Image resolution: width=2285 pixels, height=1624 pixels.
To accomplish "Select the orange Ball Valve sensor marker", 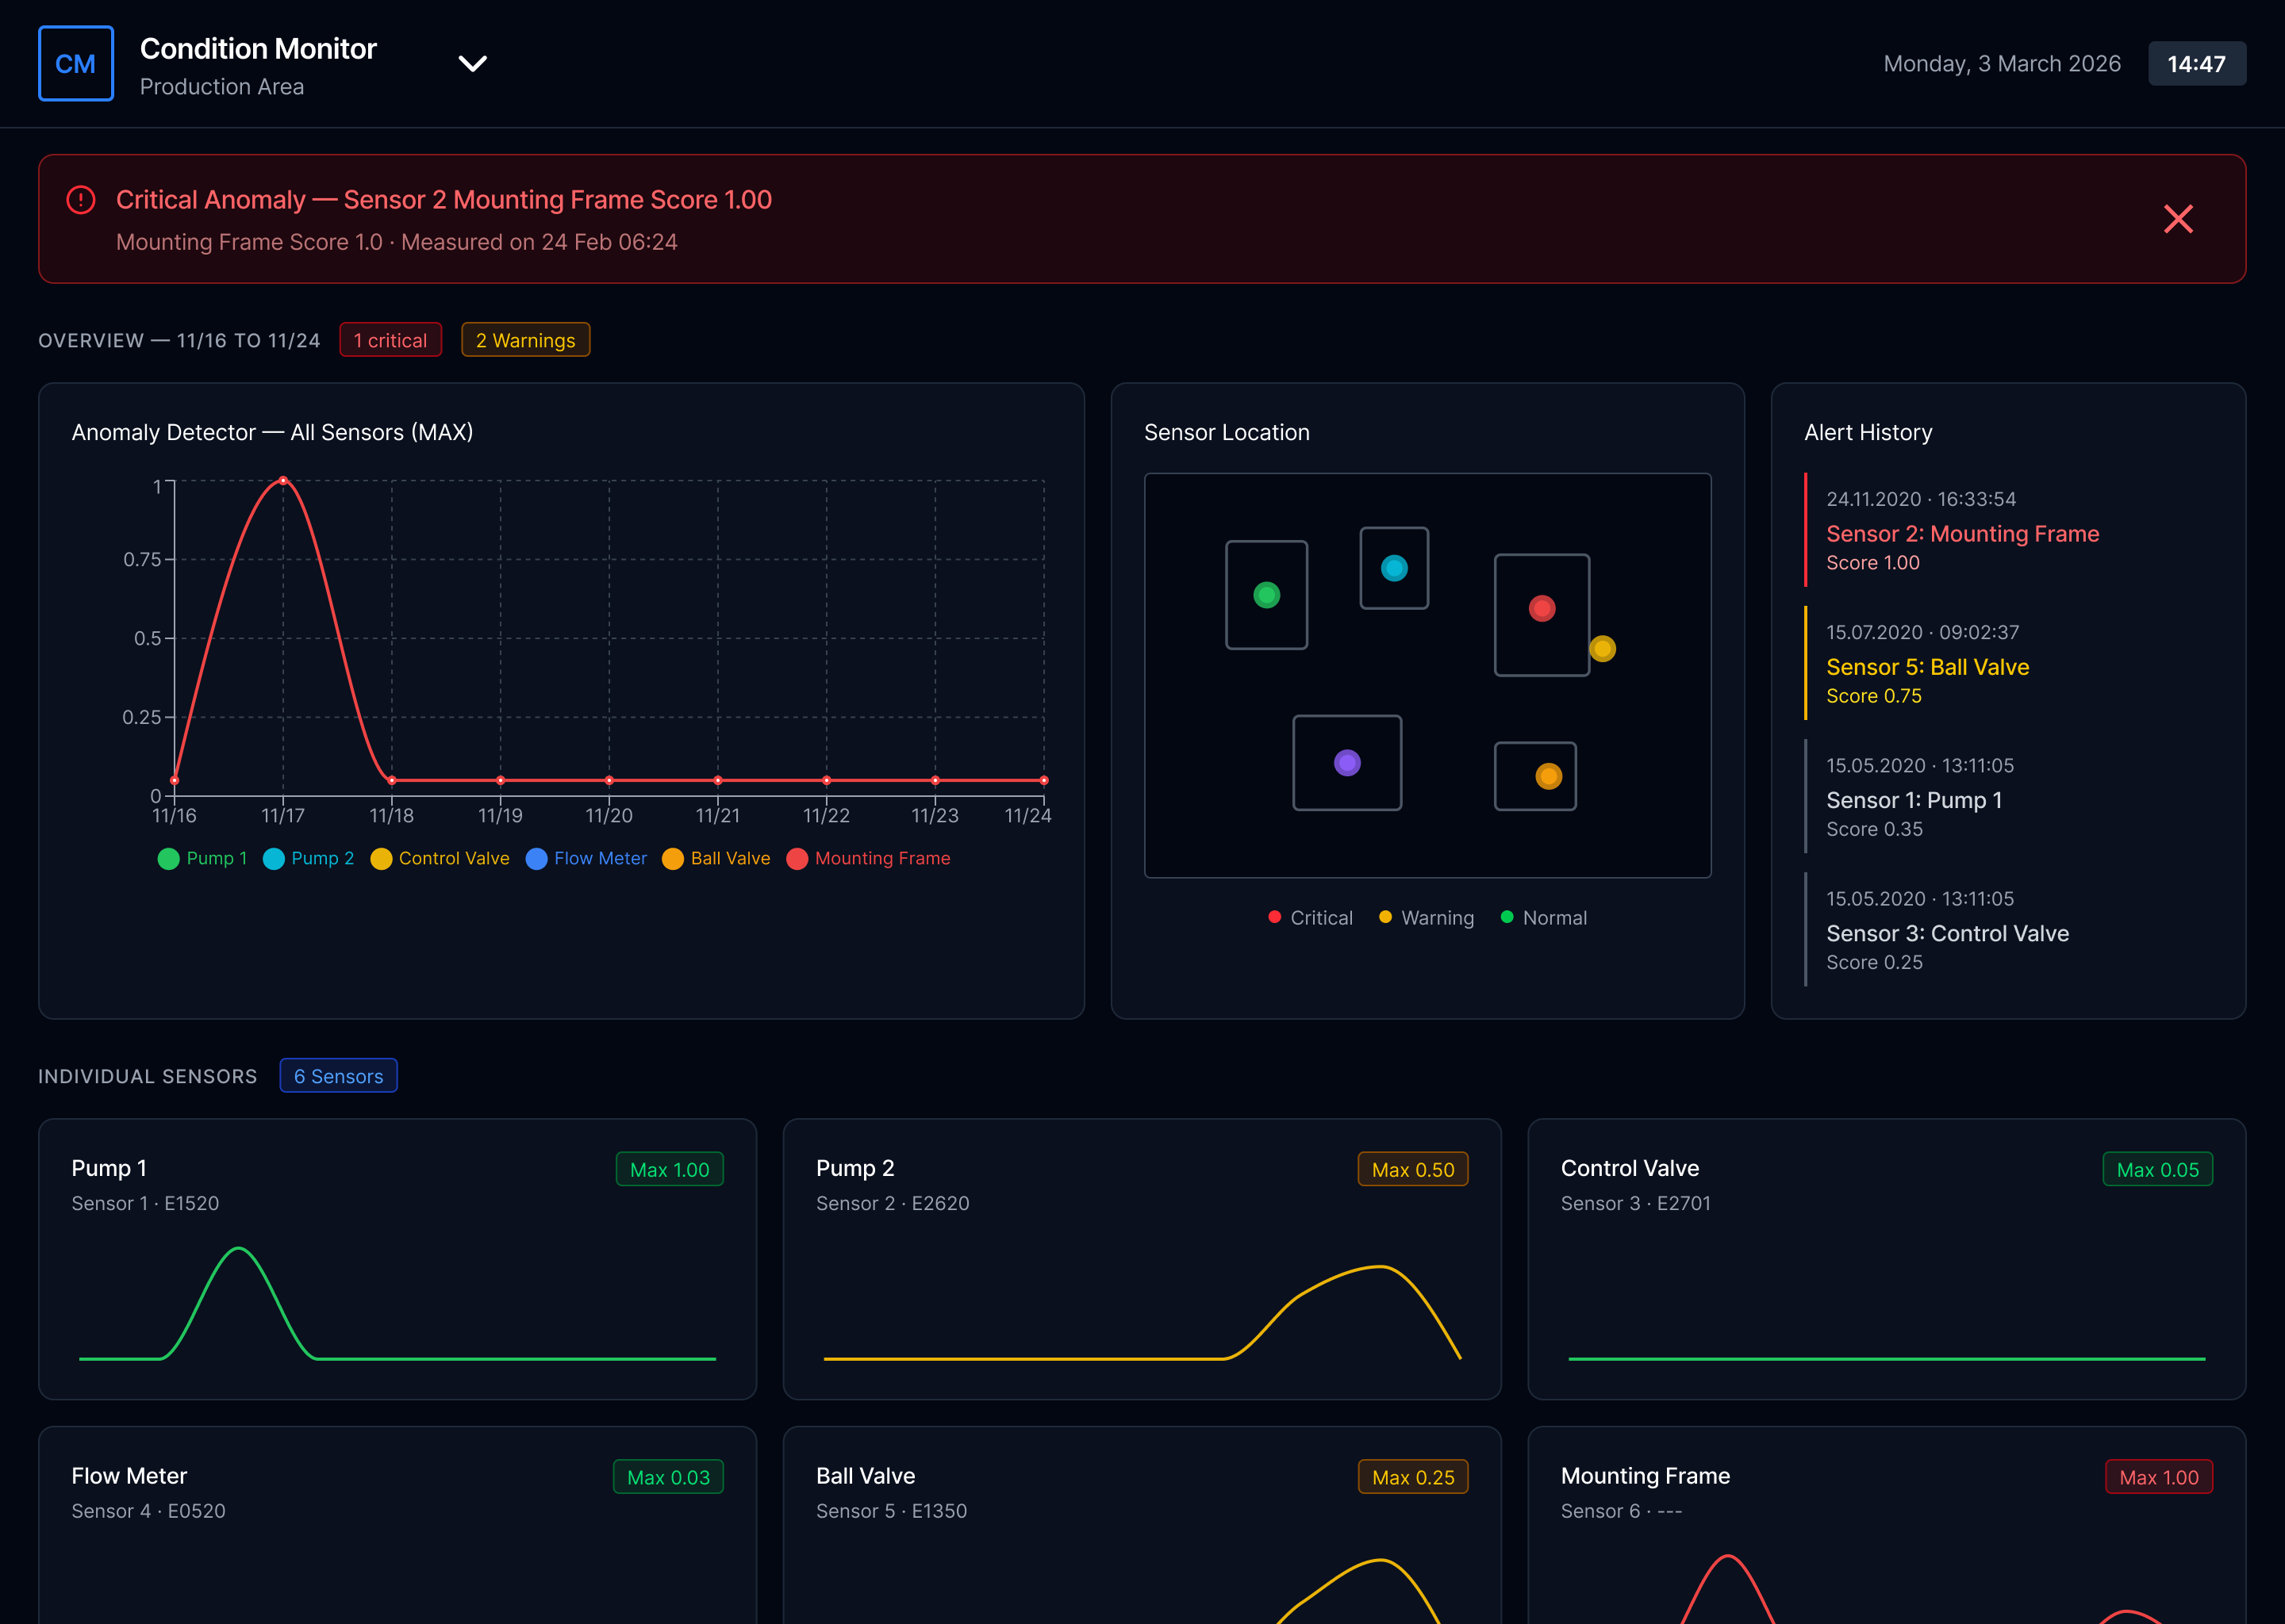I will tap(1548, 776).
